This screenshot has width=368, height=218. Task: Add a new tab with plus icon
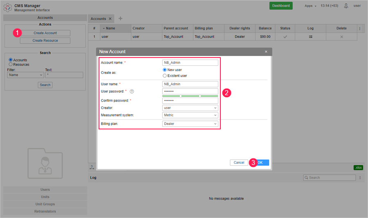coord(120,18)
